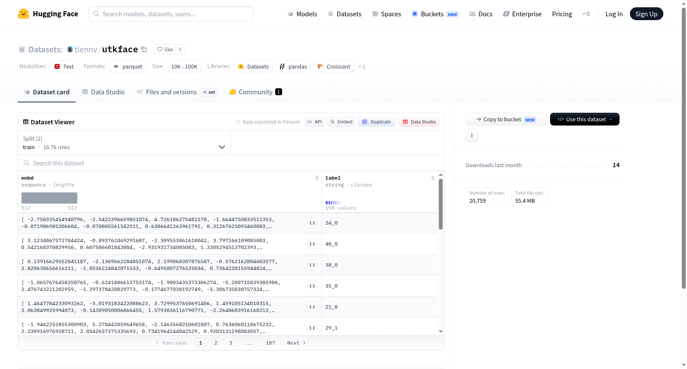The image size is (687, 369).
Task: Open the API button in Dataset Viewer
Action: click(x=314, y=122)
